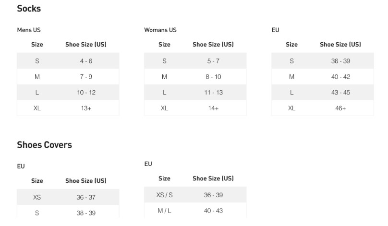388x226 pixels.
Task: Click the "M / L" size cell
Action: (x=164, y=211)
